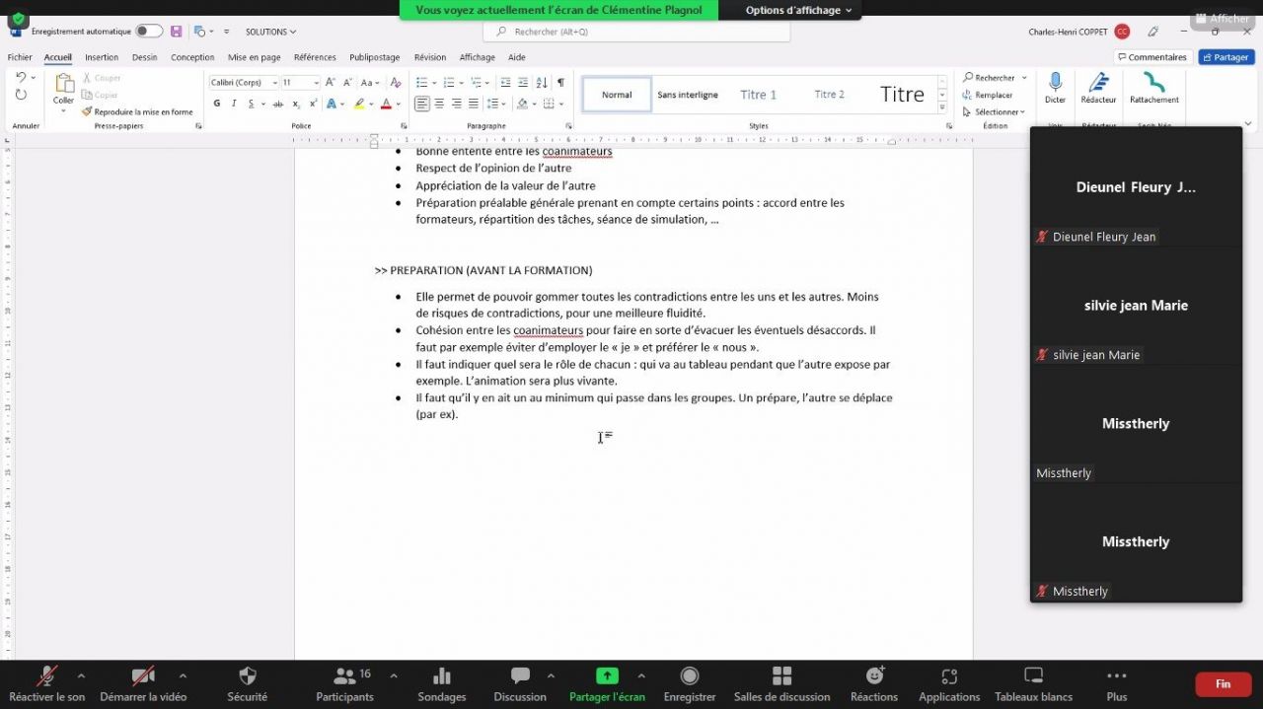Click the Redo icon below Undo
Screen dimensions: 1263x709
pyautogui.click(x=21, y=95)
